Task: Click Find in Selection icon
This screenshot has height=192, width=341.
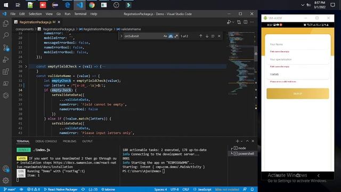Action: click(213, 36)
